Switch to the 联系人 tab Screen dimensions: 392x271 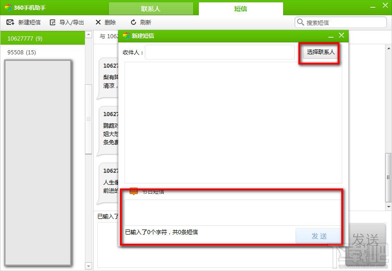point(151,8)
